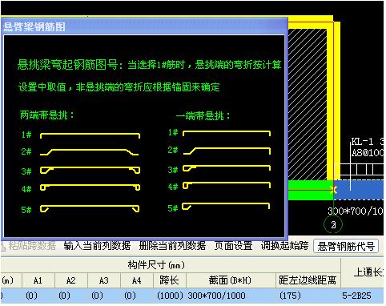386x306 pixels.
Task: Select 输入当前列数据 toolbar command
Action: click(97, 245)
